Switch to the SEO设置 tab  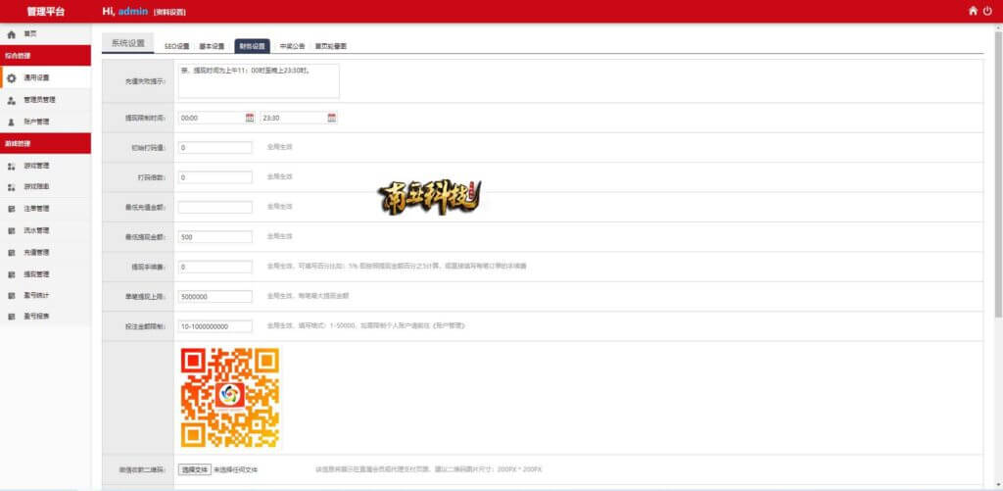177,46
